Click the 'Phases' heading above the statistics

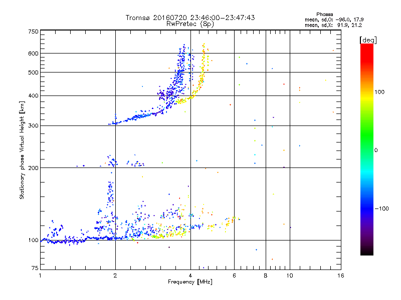pos(324,14)
